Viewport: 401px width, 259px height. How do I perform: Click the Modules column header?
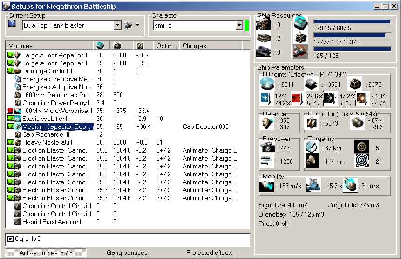click(x=49, y=46)
